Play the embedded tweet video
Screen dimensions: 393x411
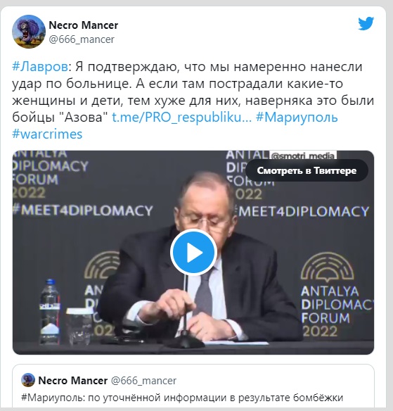(193, 252)
